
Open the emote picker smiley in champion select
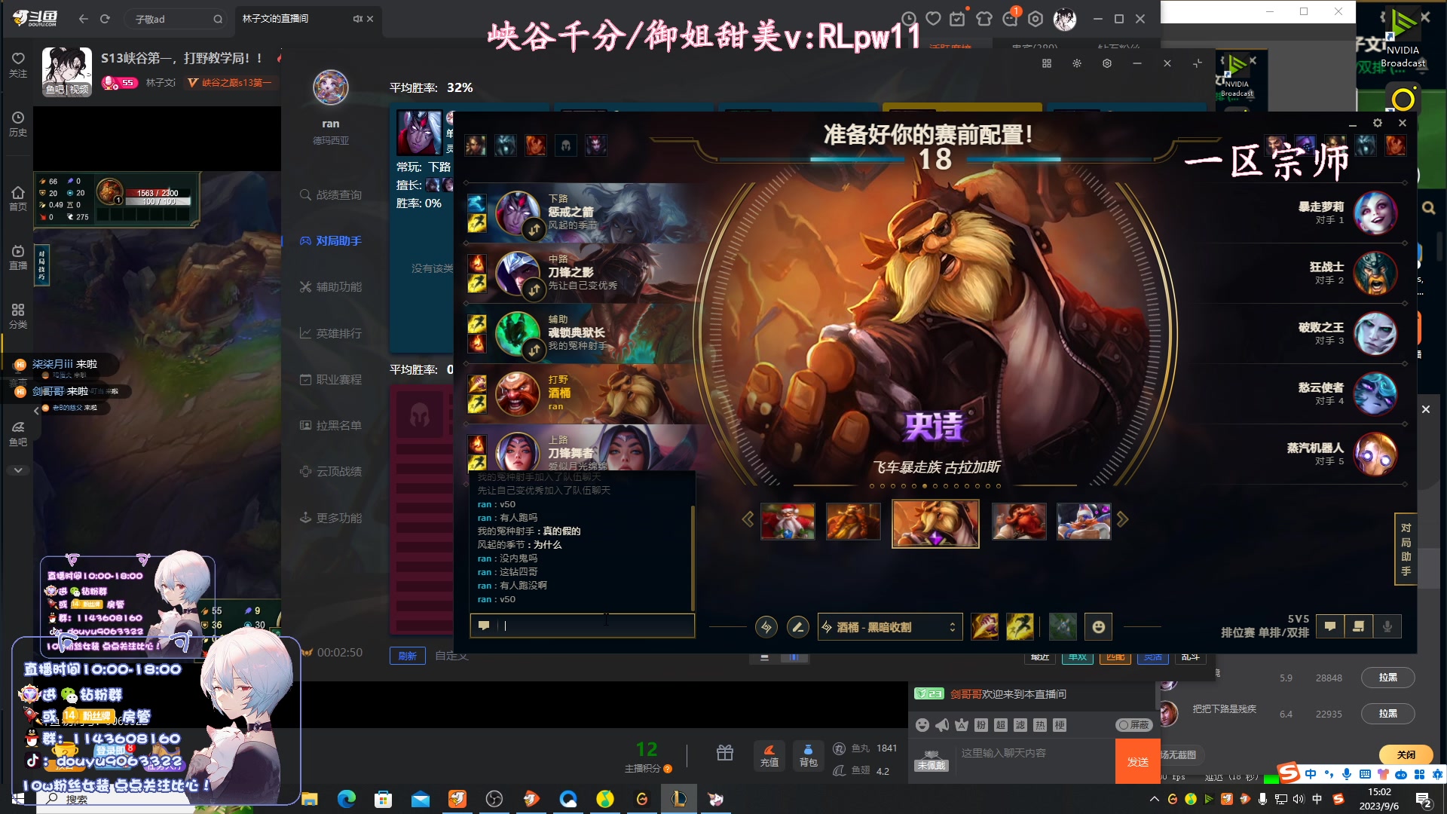pos(1099,626)
